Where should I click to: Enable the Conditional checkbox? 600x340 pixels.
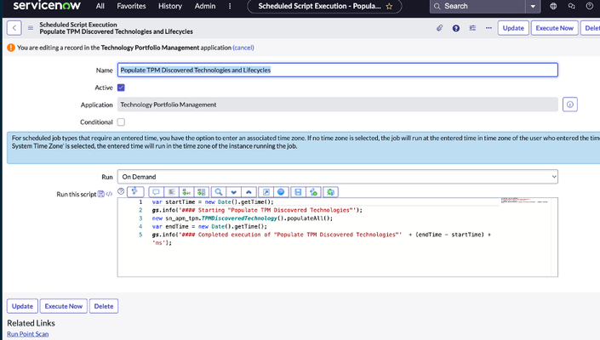pos(121,122)
